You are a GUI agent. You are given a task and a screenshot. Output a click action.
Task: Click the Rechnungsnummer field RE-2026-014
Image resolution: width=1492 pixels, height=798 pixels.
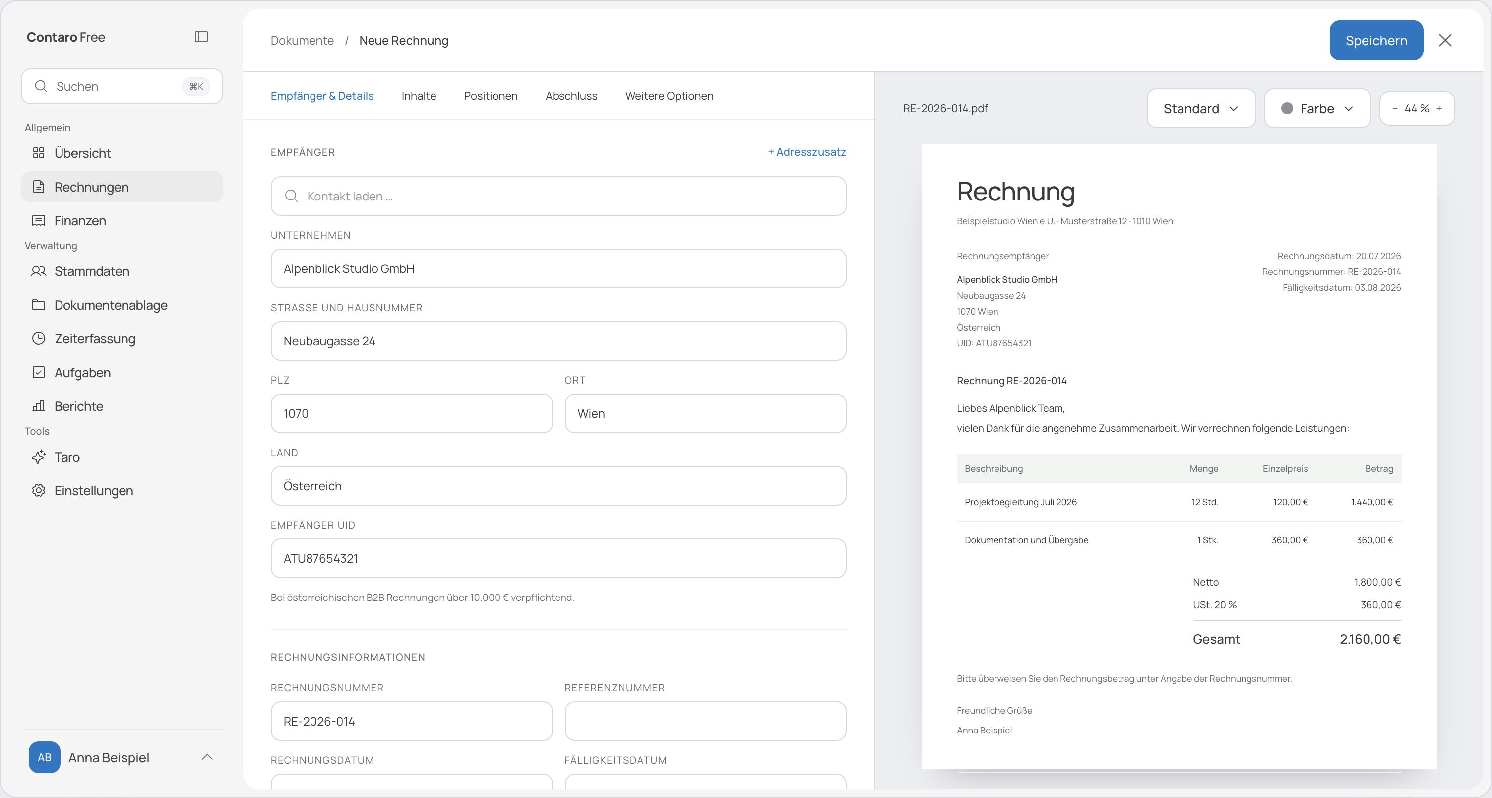tap(411, 721)
